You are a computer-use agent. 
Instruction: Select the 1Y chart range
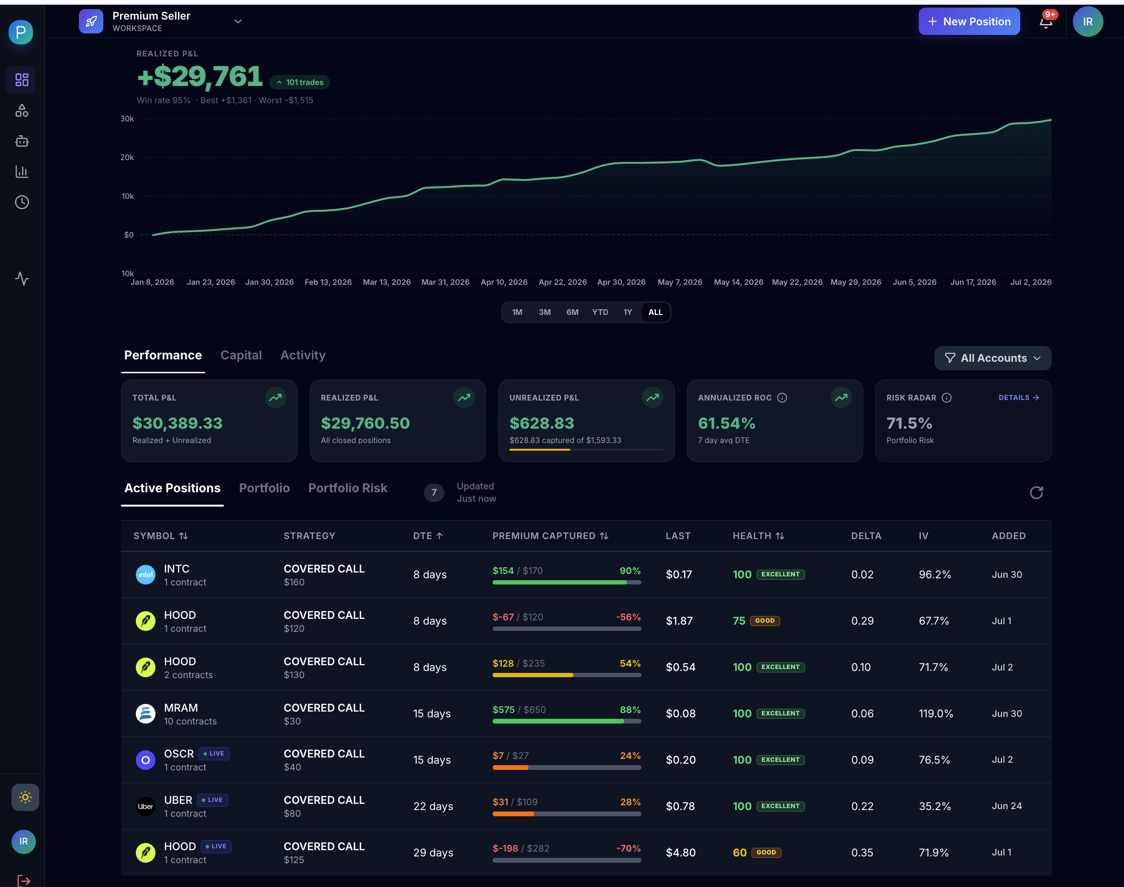coord(628,312)
